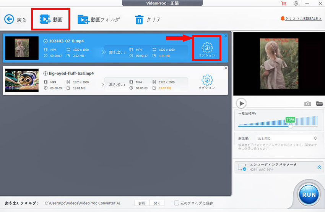The height and width of the screenshot is (212, 325).
Task: Minimize the VideoProc window
Action: click(x=307, y=3)
